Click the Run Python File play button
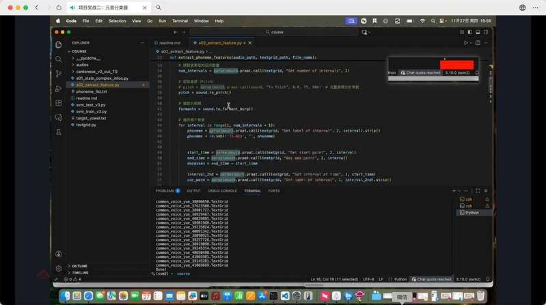 pyautogui.click(x=466, y=42)
